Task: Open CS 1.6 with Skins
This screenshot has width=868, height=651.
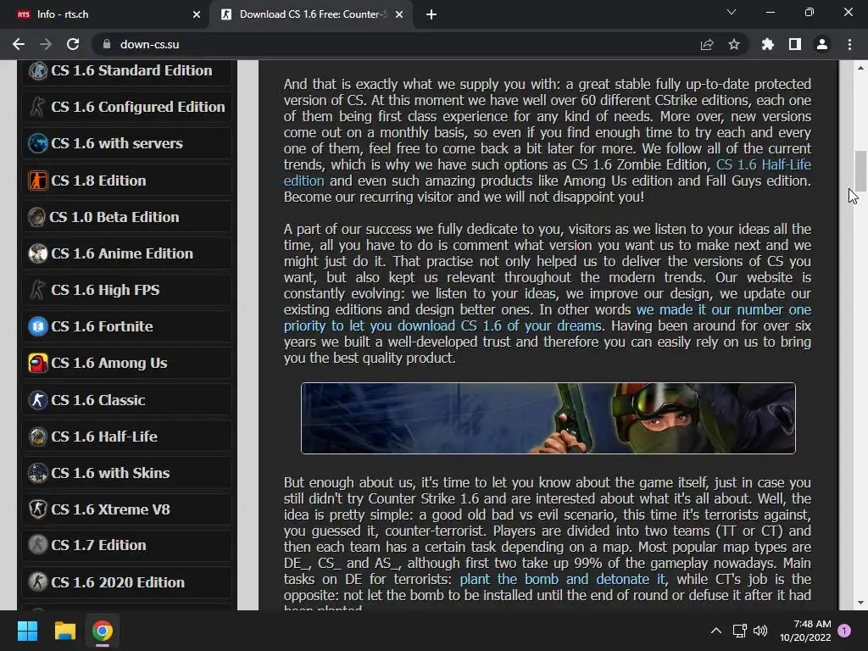Action: tap(110, 473)
